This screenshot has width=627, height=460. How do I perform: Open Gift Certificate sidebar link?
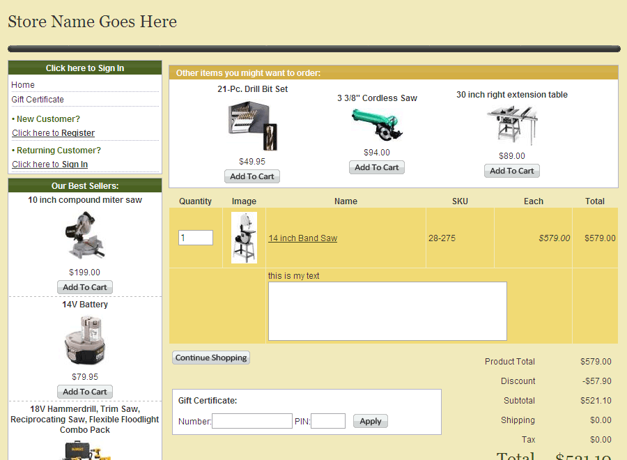[38, 100]
